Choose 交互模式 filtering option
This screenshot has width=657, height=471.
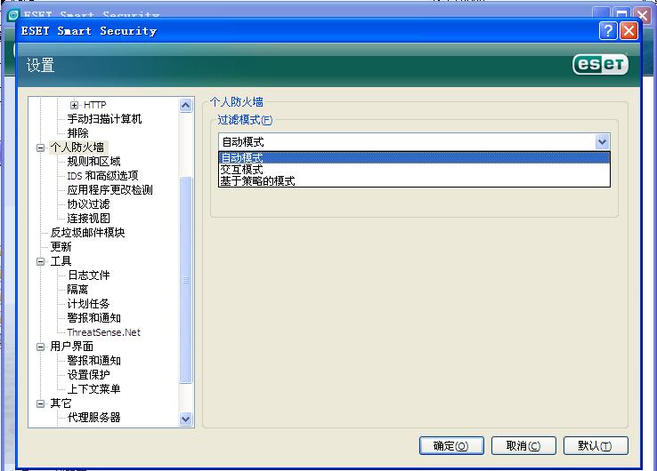coord(414,170)
